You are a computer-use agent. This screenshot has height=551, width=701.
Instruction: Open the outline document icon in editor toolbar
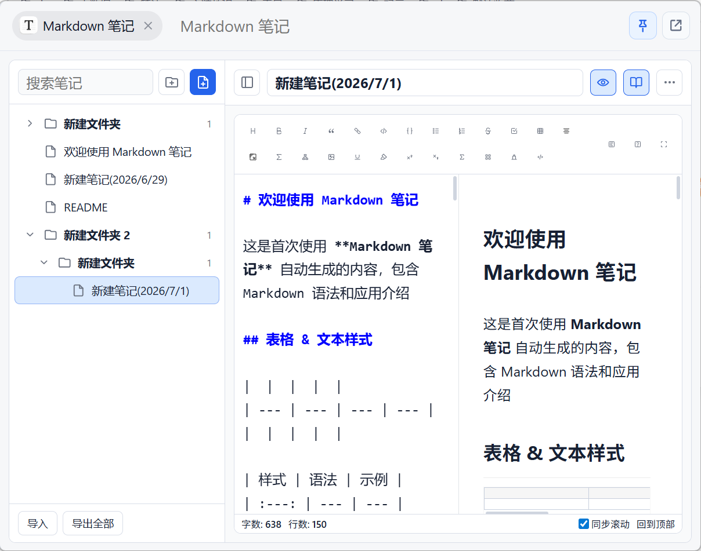(x=612, y=144)
